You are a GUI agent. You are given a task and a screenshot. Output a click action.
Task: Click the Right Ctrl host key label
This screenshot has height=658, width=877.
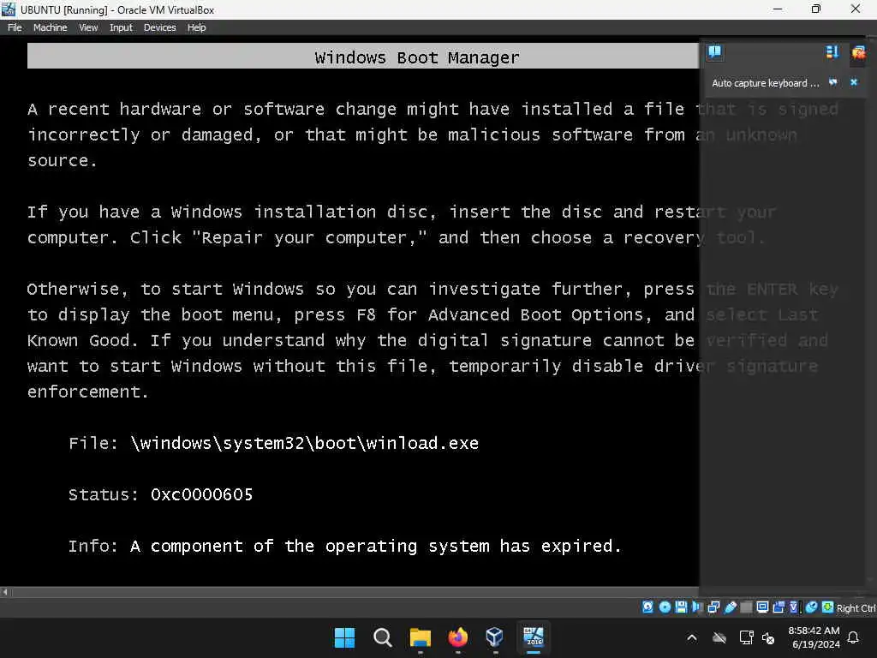[x=856, y=608]
